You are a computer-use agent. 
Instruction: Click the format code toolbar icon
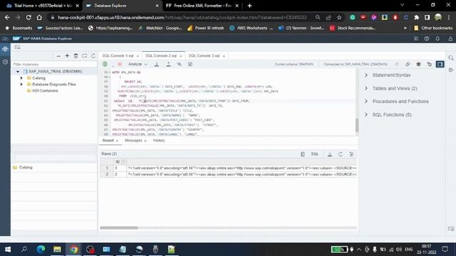pos(179,64)
